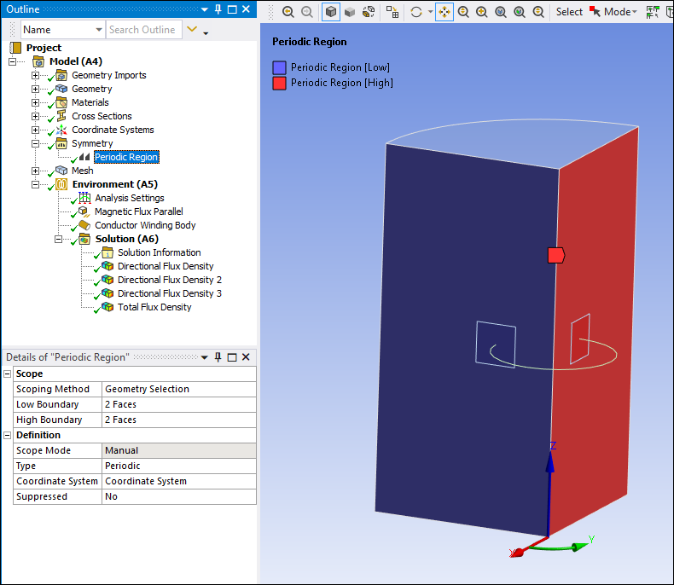The width and height of the screenshot is (674, 585).
Task: Select the Analysis Settings tree item
Action: [129, 198]
